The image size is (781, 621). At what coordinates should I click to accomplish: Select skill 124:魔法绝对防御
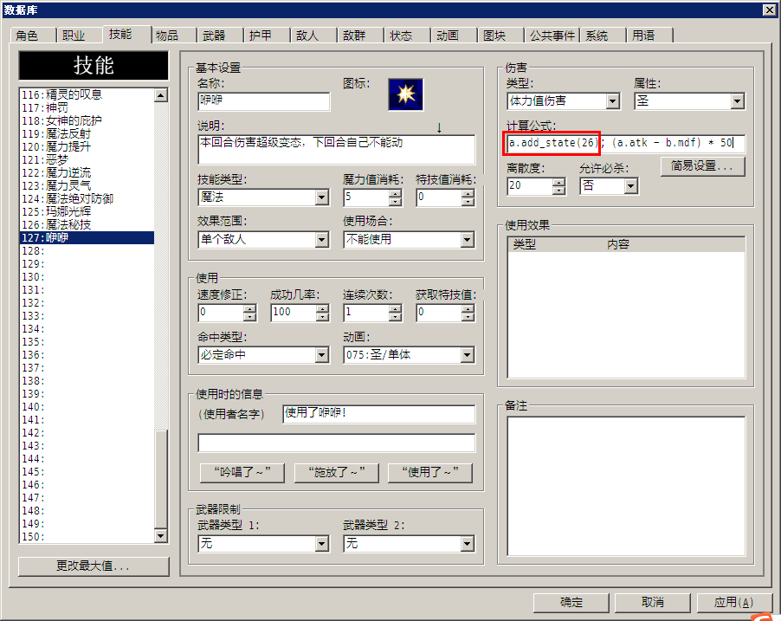(87, 198)
